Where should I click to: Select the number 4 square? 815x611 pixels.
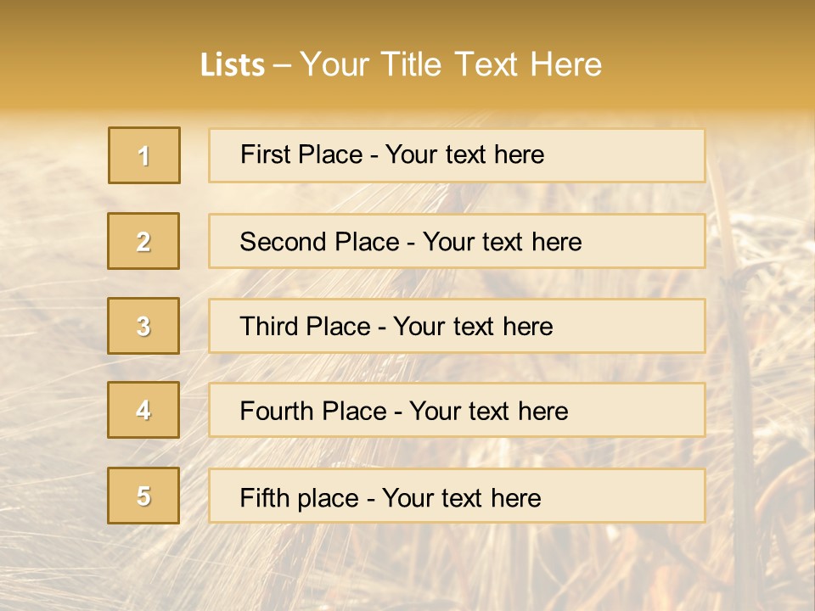tap(143, 411)
